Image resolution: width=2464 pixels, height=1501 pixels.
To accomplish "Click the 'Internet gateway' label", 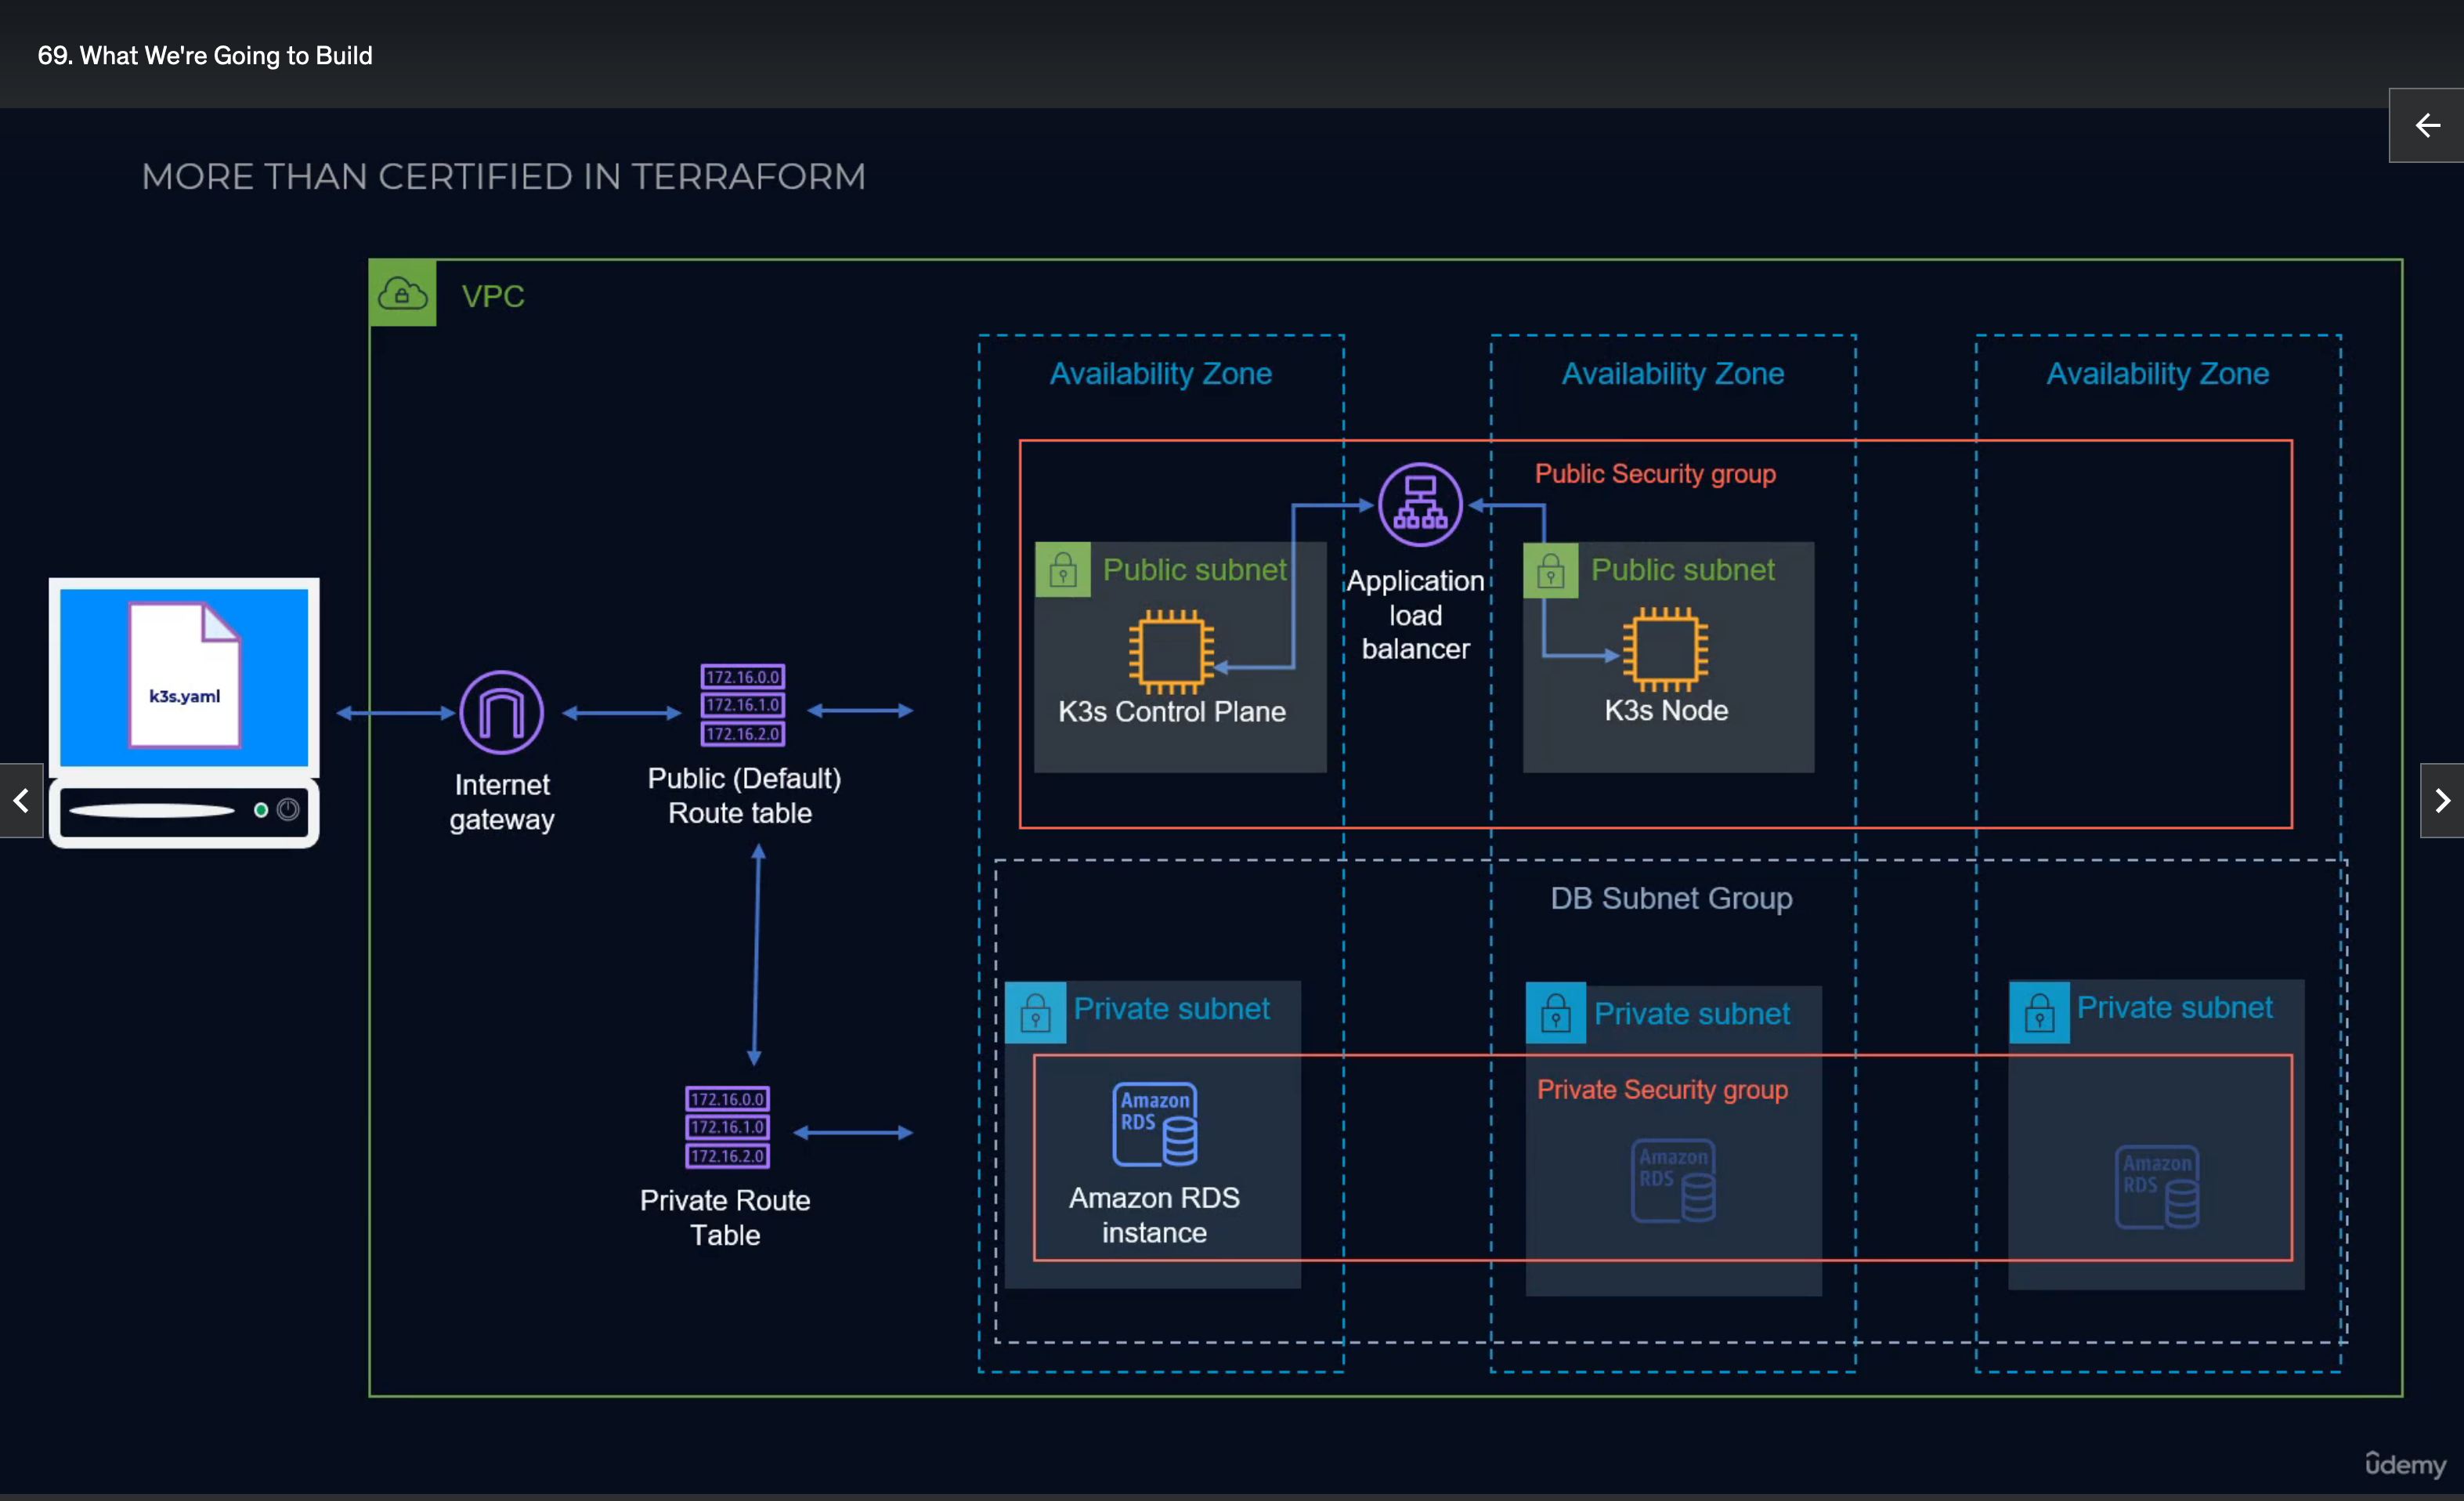I will coord(501,802).
